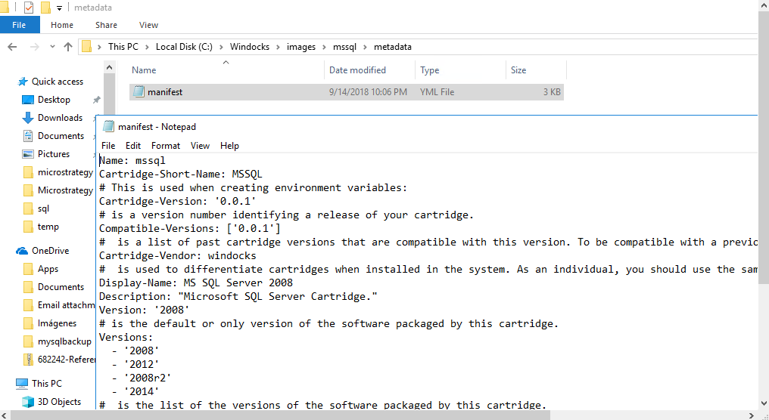Select the mysqlbackup folder in the sidebar
769x420 pixels.
(x=64, y=341)
